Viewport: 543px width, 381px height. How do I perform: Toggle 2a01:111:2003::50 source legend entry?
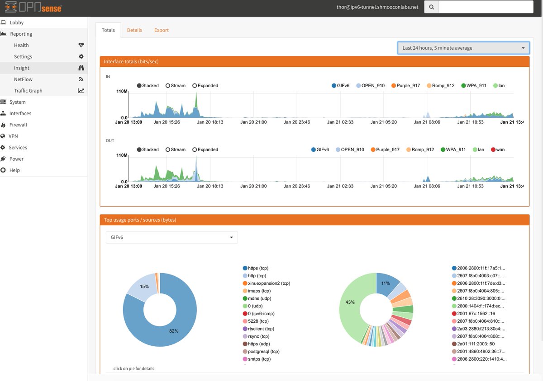point(474,344)
